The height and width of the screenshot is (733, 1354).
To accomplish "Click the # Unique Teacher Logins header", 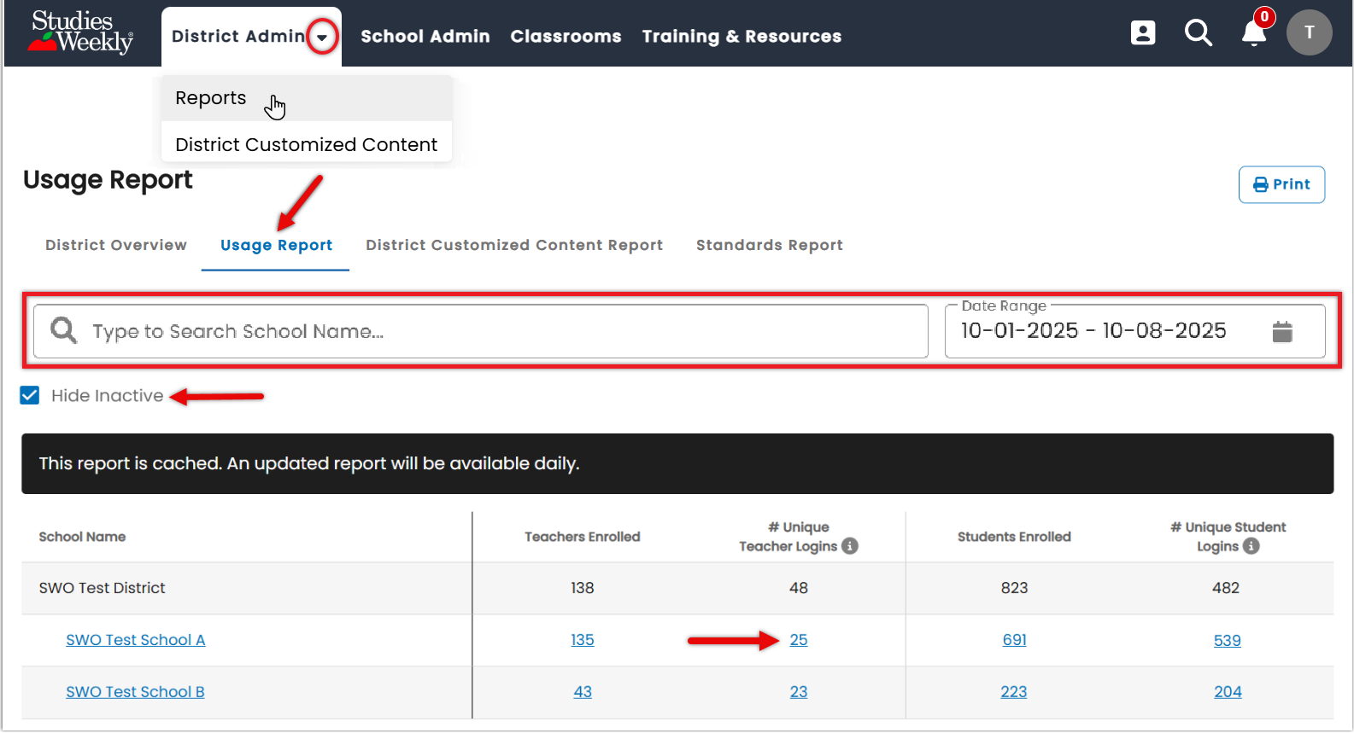I will pos(798,537).
